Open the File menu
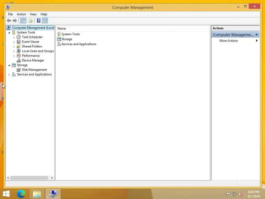The image size is (265, 199). point(10,14)
